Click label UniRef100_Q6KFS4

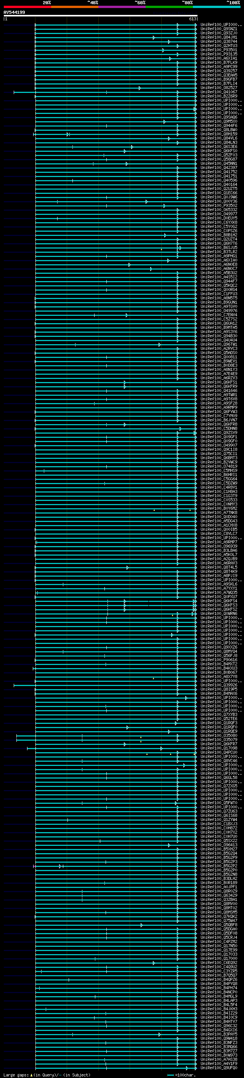tap(219, 601)
